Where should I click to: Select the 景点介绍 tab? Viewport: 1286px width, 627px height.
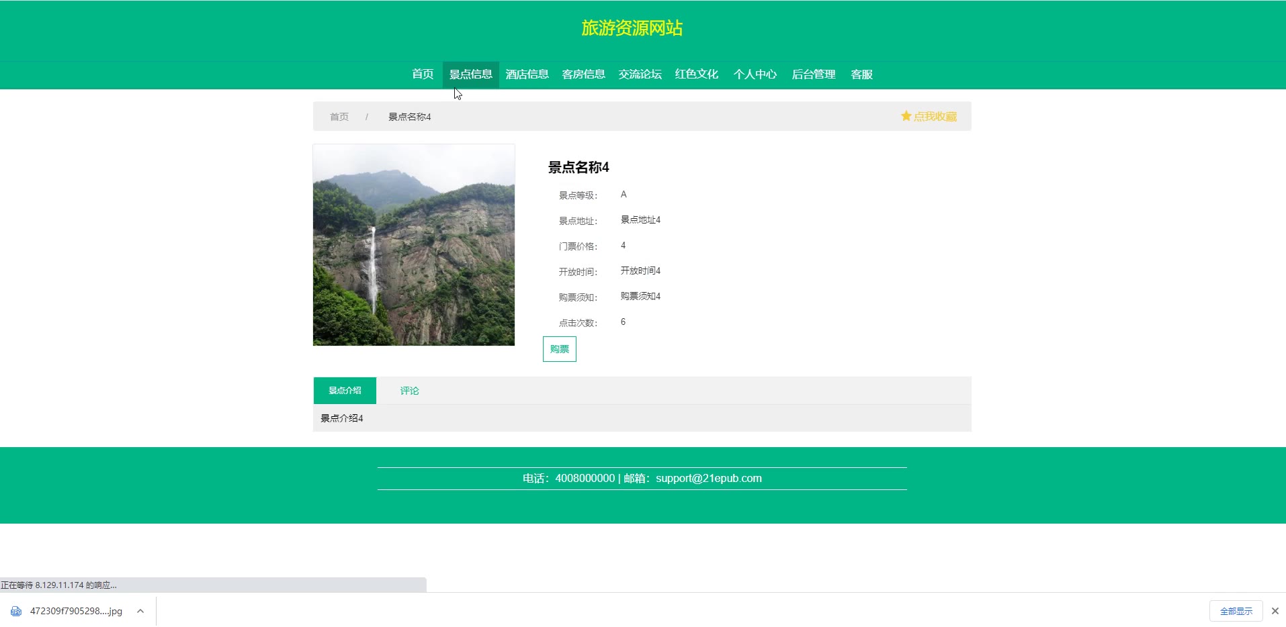click(x=345, y=391)
